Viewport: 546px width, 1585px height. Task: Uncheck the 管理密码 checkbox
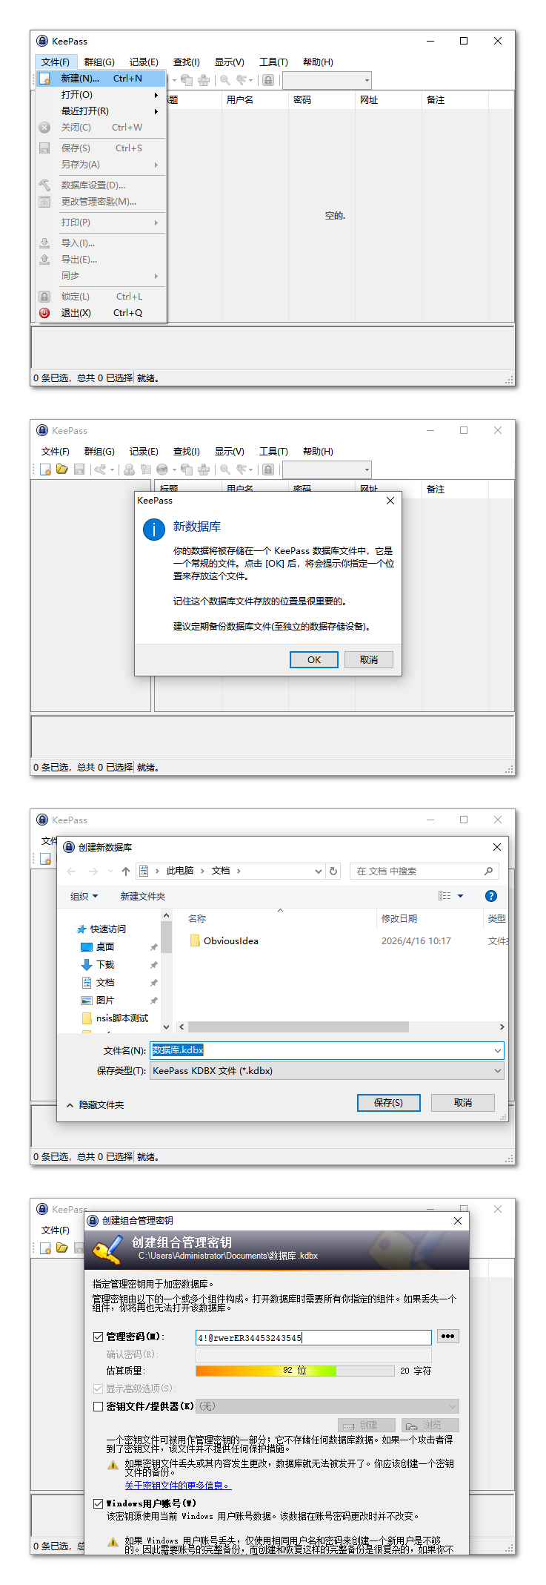pos(98,1337)
